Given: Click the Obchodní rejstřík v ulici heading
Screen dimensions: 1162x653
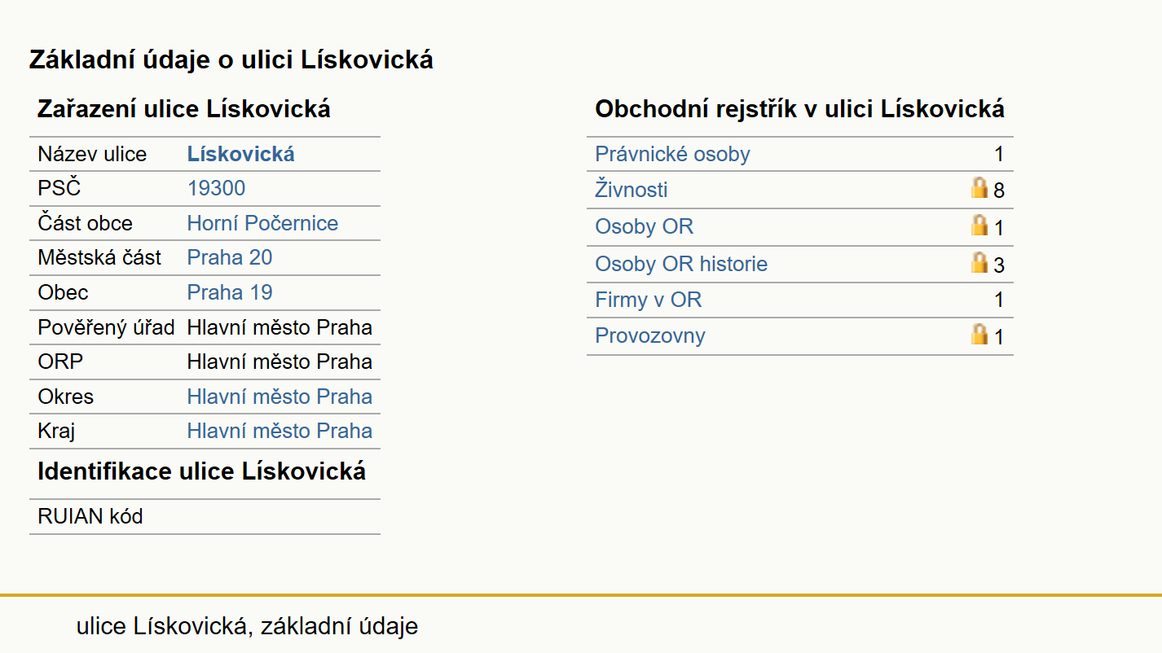Looking at the screenshot, I should pyautogui.click(x=799, y=109).
